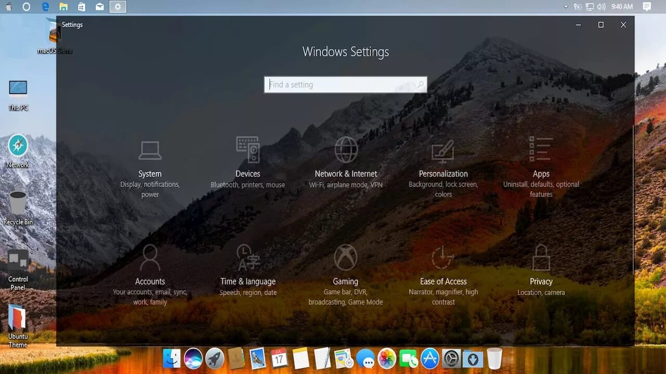Open Microsoft Store from the top bar
This screenshot has height=374, width=666.
coord(82,7)
